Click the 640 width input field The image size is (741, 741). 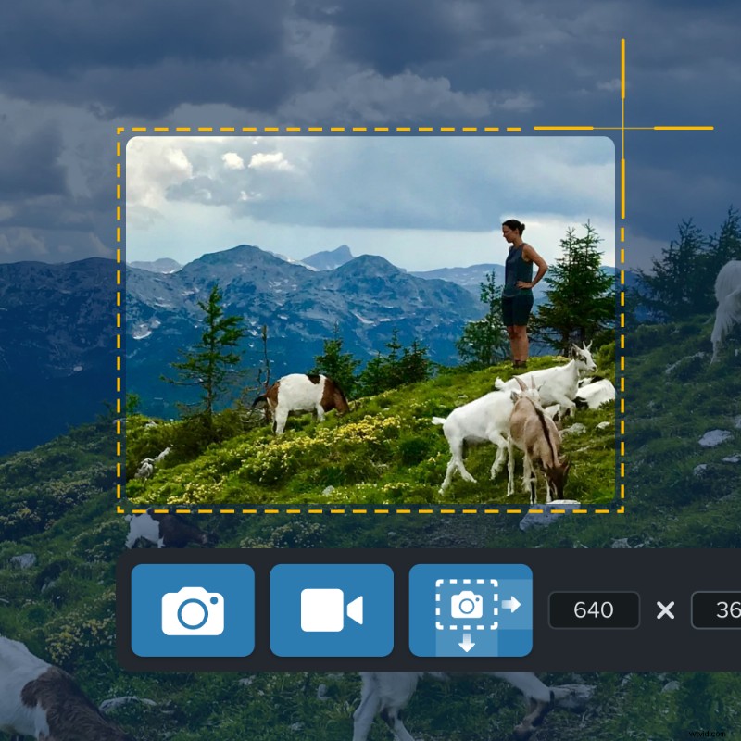click(594, 610)
